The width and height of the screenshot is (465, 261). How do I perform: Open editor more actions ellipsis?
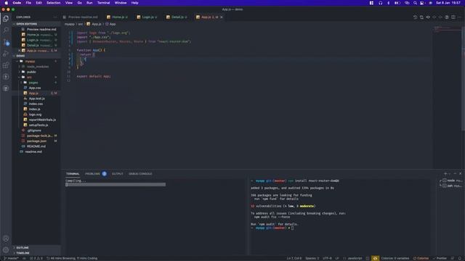(459, 17)
